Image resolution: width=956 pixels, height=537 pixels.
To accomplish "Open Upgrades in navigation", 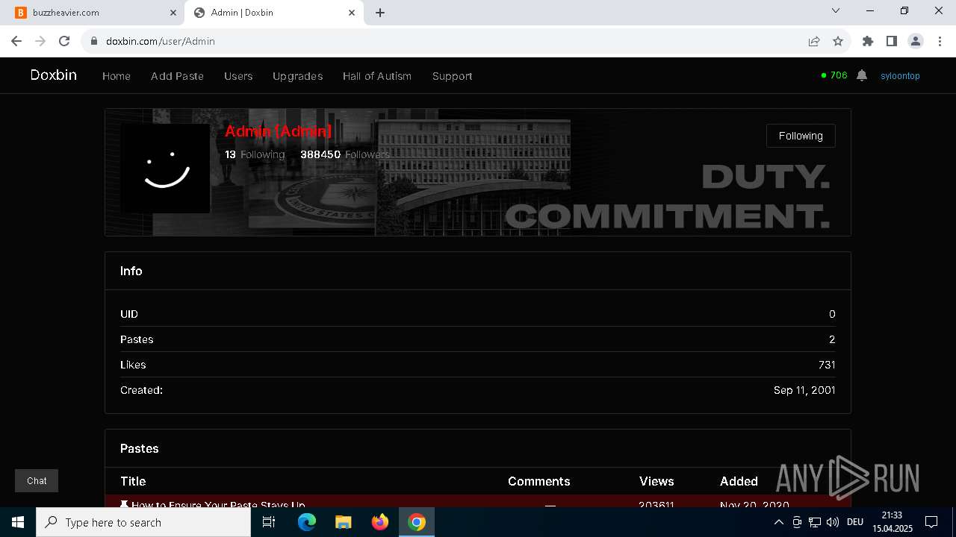I will 297,76.
